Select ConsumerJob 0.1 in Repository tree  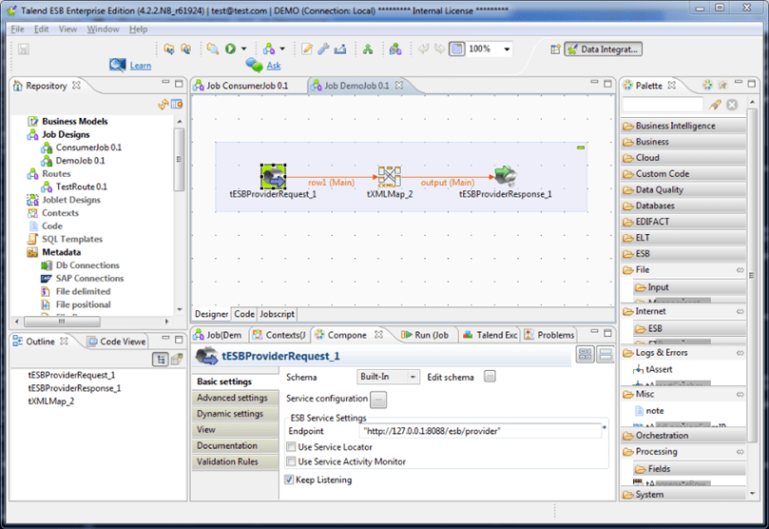(88, 147)
